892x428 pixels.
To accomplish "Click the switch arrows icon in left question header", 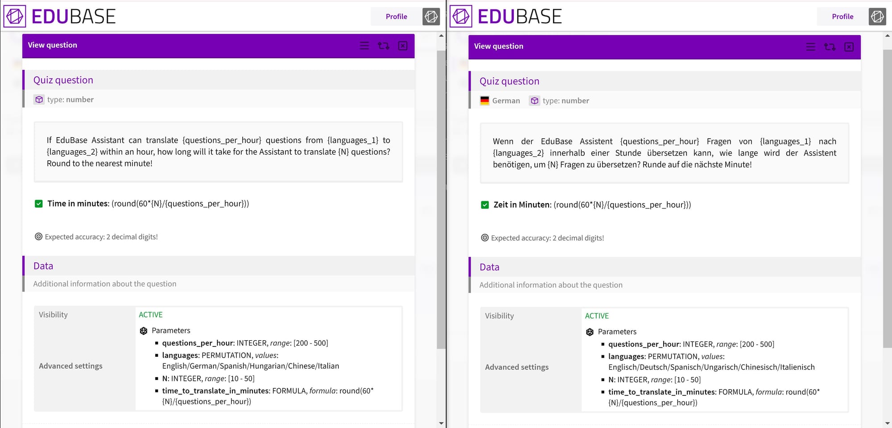I will pos(384,45).
